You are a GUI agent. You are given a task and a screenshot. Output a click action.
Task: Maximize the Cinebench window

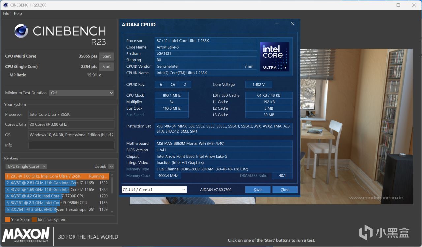pyautogui.click(x=398, y=5)
